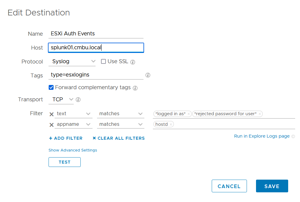
Task: Click info icon next to Use SSL
Action: [x=133, y=62]
